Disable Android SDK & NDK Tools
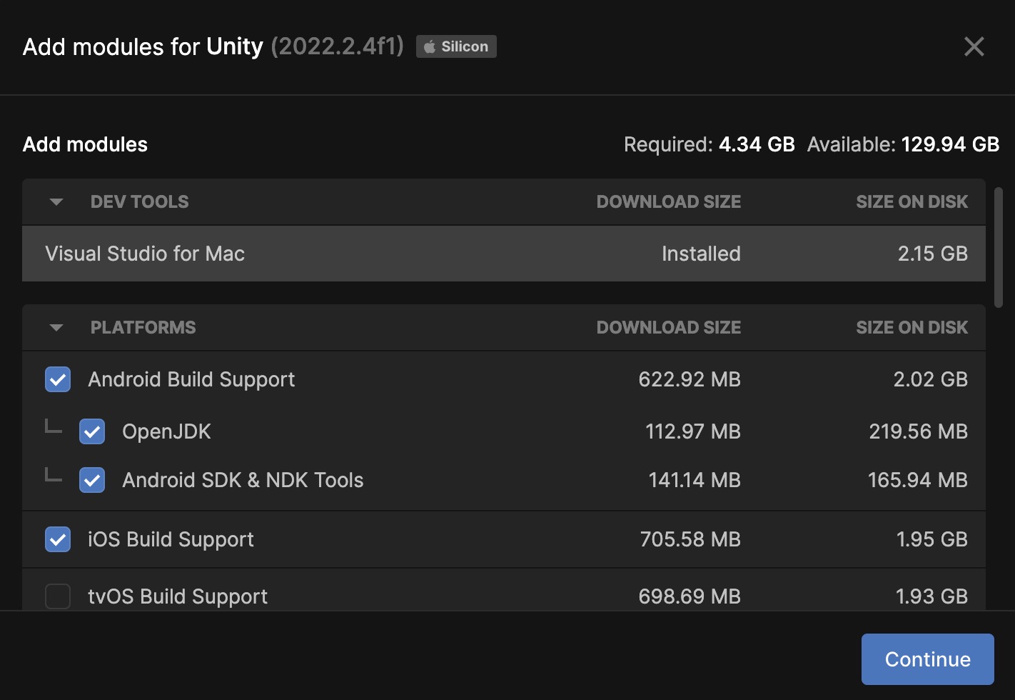This screenshot has height=700, width=1015. coord(92,480)
